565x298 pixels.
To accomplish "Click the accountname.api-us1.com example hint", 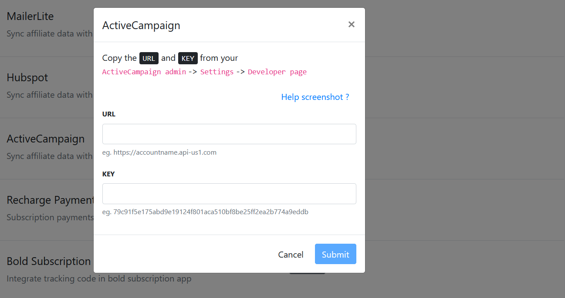I will 159,152.
